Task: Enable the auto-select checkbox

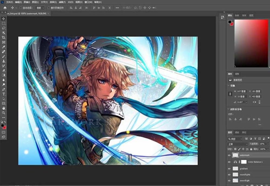Action: 21,8
